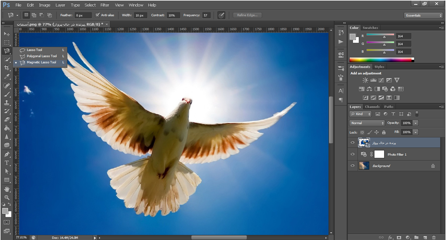The height and width of the screenshot is (240, 446).
Task: Add a Gradient Map adjustment
Action: [397, 98]
